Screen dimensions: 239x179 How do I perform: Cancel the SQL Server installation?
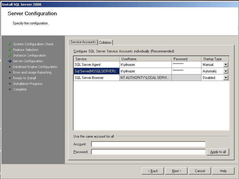pos(200,171)
